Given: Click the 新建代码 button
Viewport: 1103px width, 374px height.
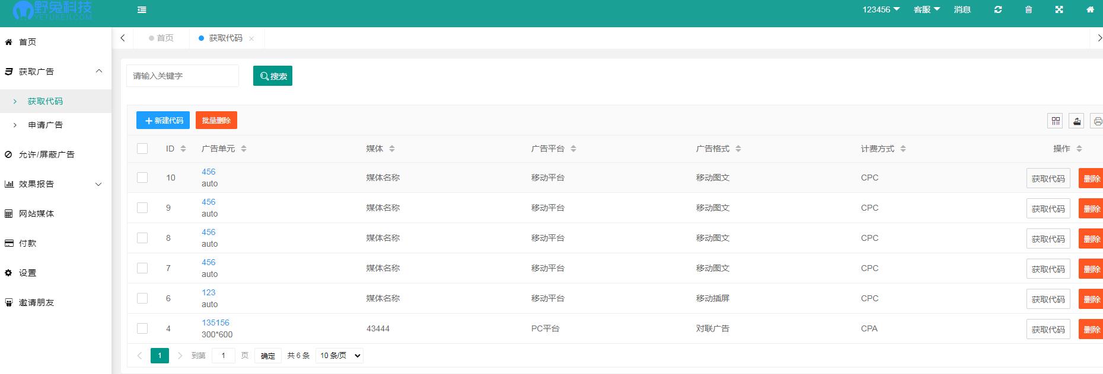Looking at the screenshot, I should click(163, 120).
